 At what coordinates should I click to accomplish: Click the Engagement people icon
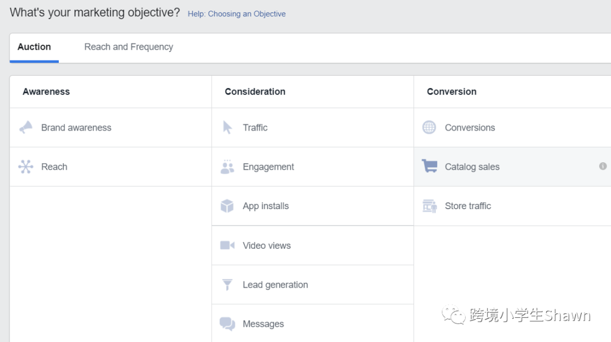pos(227,167)
